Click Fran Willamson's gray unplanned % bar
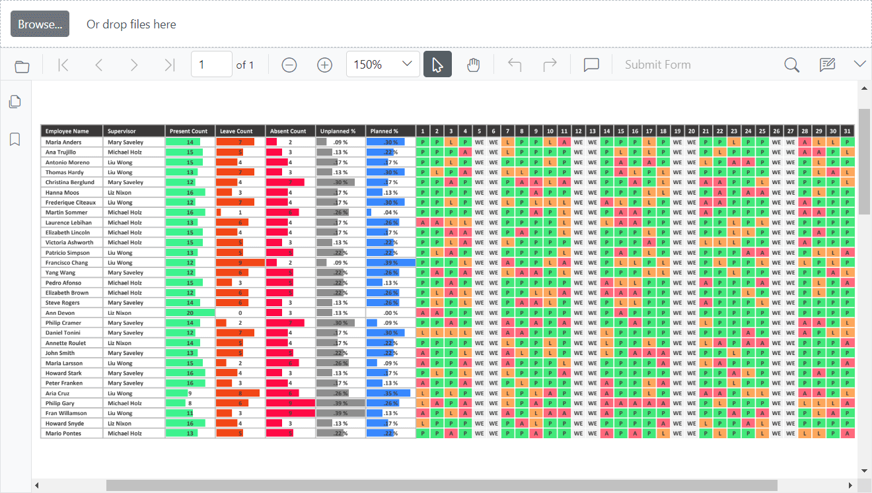This screenshot has height=493, width=872. 341,413
